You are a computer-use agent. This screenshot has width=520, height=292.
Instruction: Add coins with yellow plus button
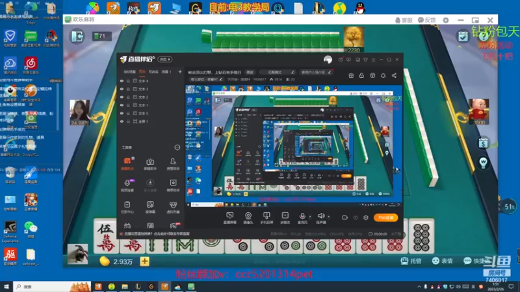tap(144, 262)
